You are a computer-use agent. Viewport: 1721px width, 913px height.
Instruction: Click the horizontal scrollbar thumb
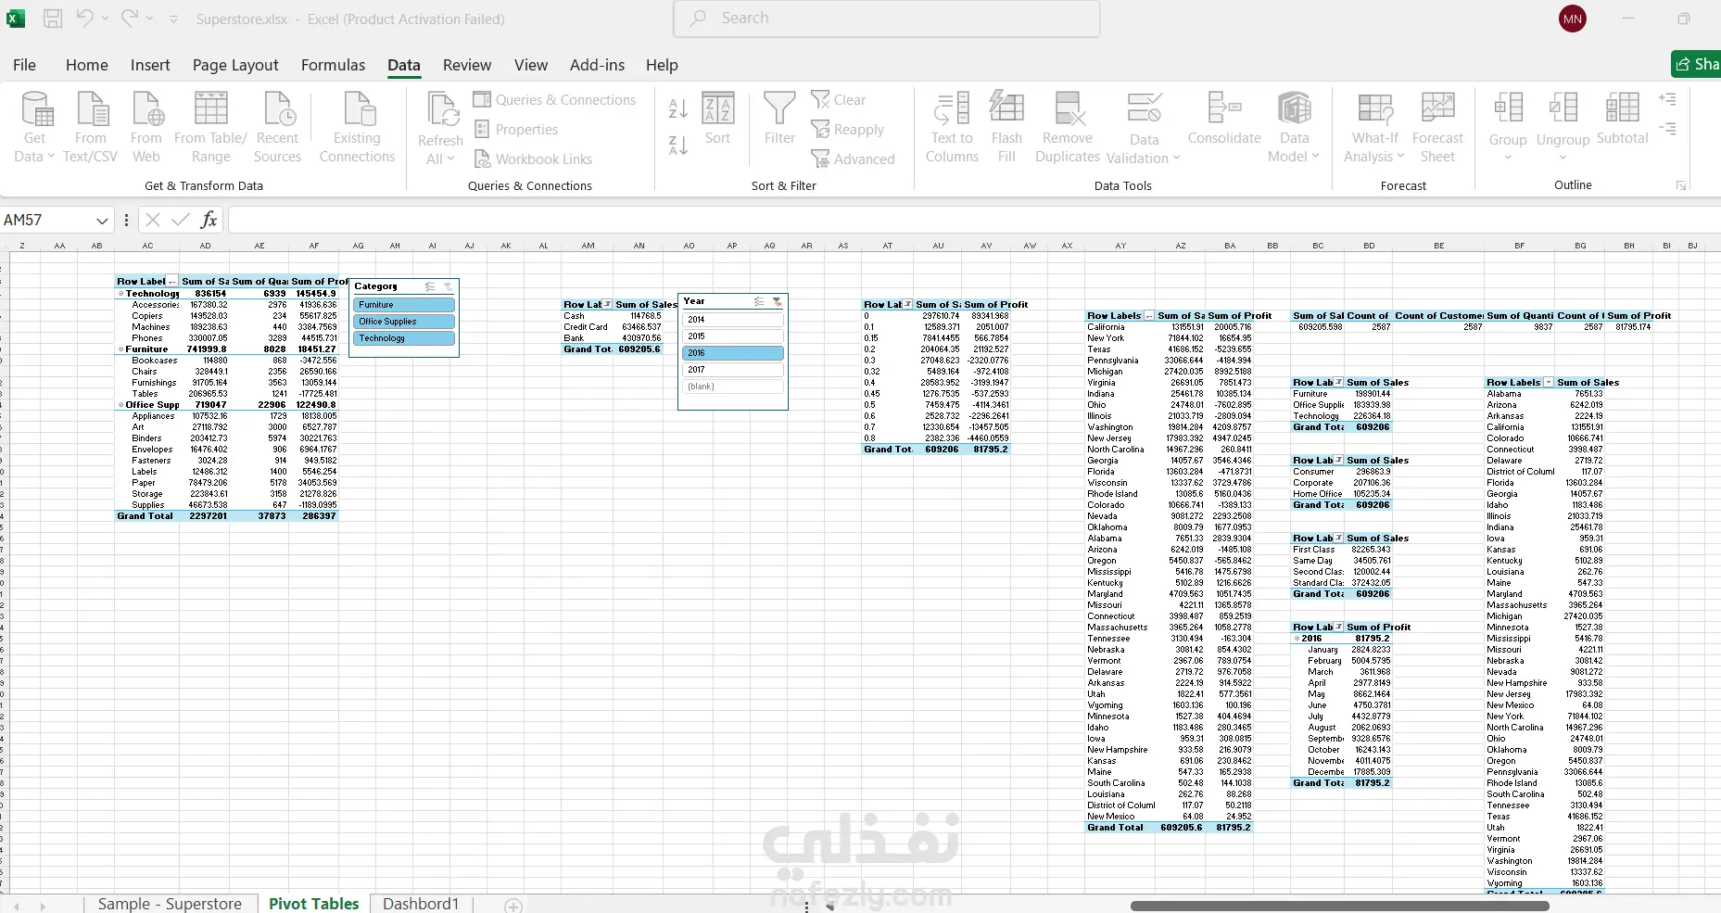point(1339,907)
